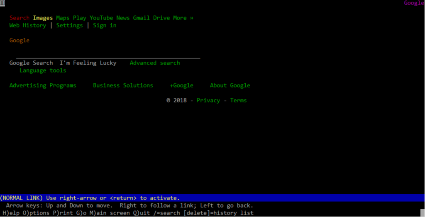Open the Language tools link
425x217 pixels.
43,71
